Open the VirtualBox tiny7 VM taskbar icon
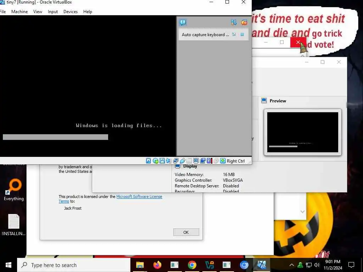 [261, 265]
